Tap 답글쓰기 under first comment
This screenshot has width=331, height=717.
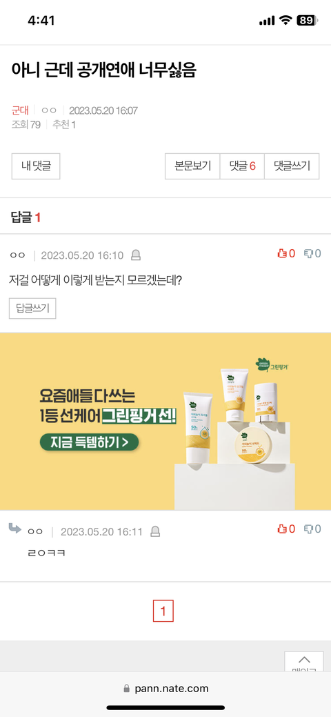coord(32,308)
